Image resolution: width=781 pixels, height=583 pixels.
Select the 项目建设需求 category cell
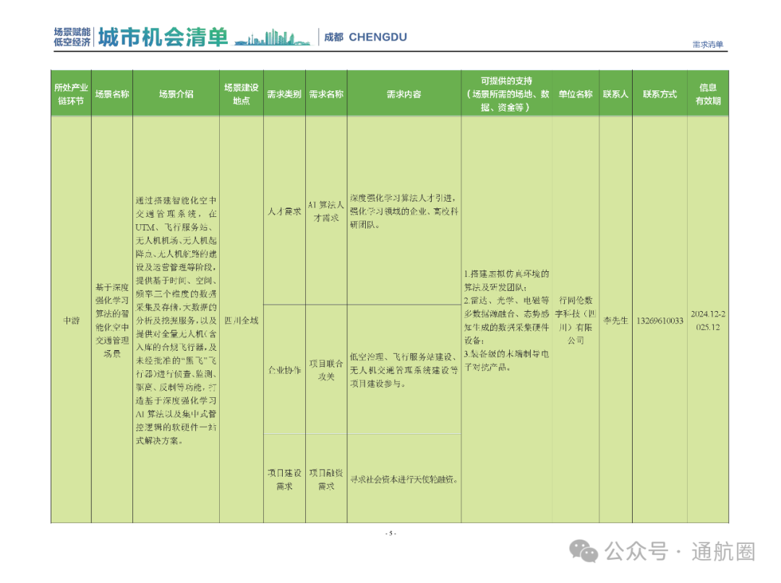click(284, 480)
